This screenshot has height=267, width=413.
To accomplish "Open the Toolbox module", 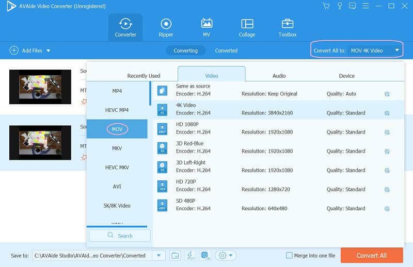I will click(288, 28).
